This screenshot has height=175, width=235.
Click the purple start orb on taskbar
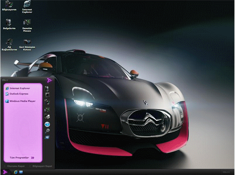point(5,172)
